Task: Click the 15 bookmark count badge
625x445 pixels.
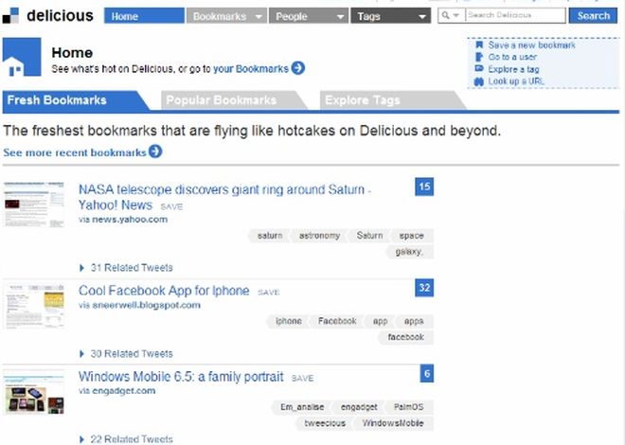Action: tap(424, 187)
